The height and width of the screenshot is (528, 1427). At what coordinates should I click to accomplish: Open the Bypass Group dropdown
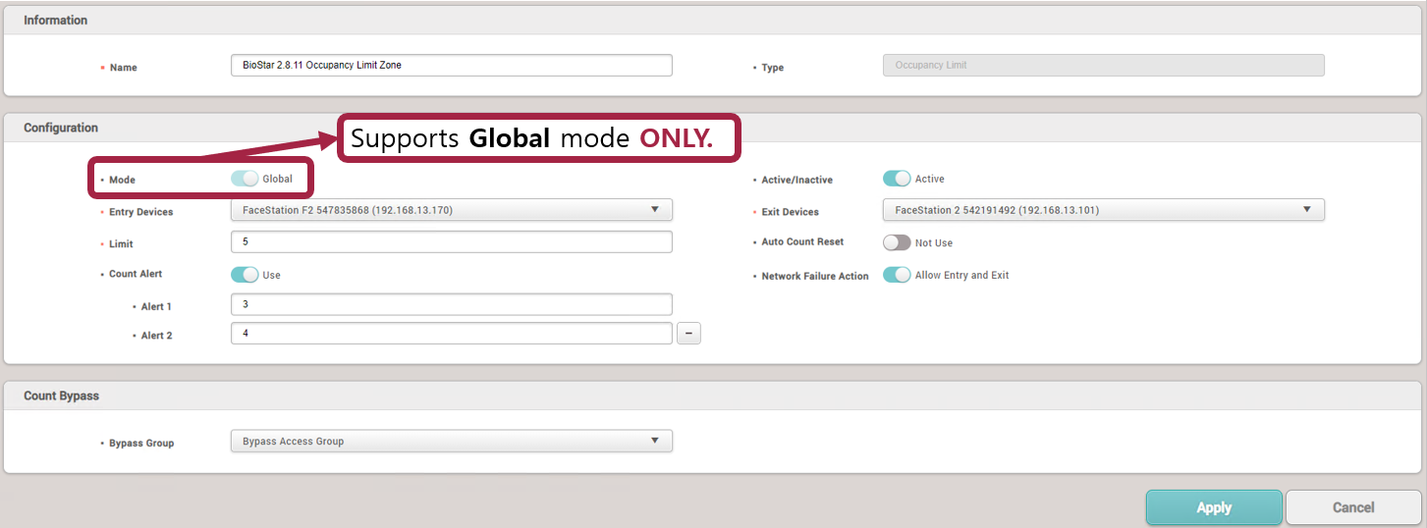coord(451,441)
